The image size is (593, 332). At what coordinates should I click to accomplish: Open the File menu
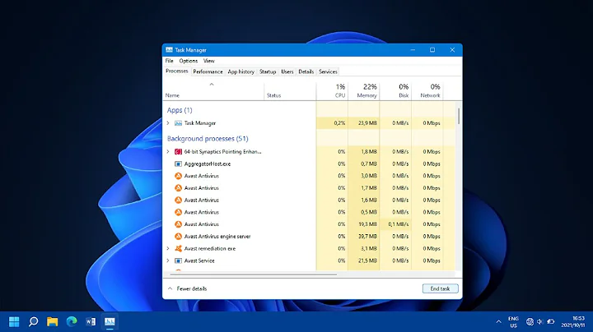(x=169, y=61)
